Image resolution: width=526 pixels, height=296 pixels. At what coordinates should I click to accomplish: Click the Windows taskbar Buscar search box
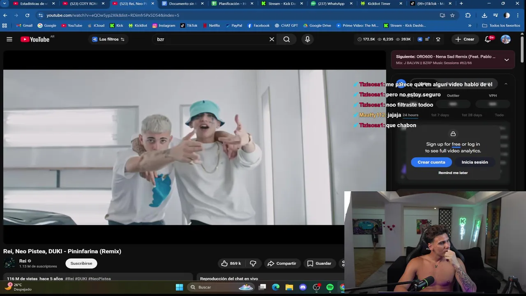221,287
